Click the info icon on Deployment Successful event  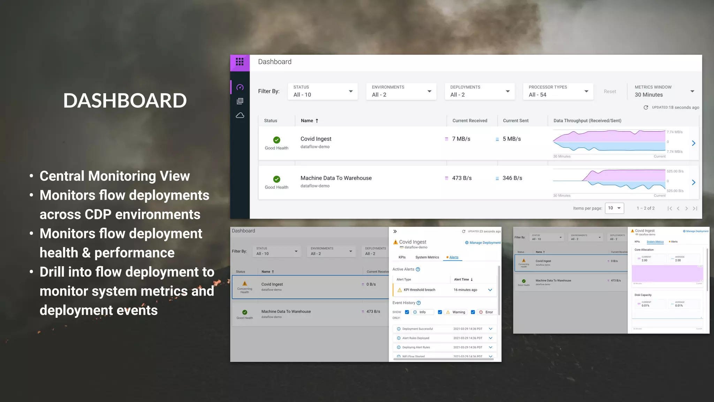398,329
